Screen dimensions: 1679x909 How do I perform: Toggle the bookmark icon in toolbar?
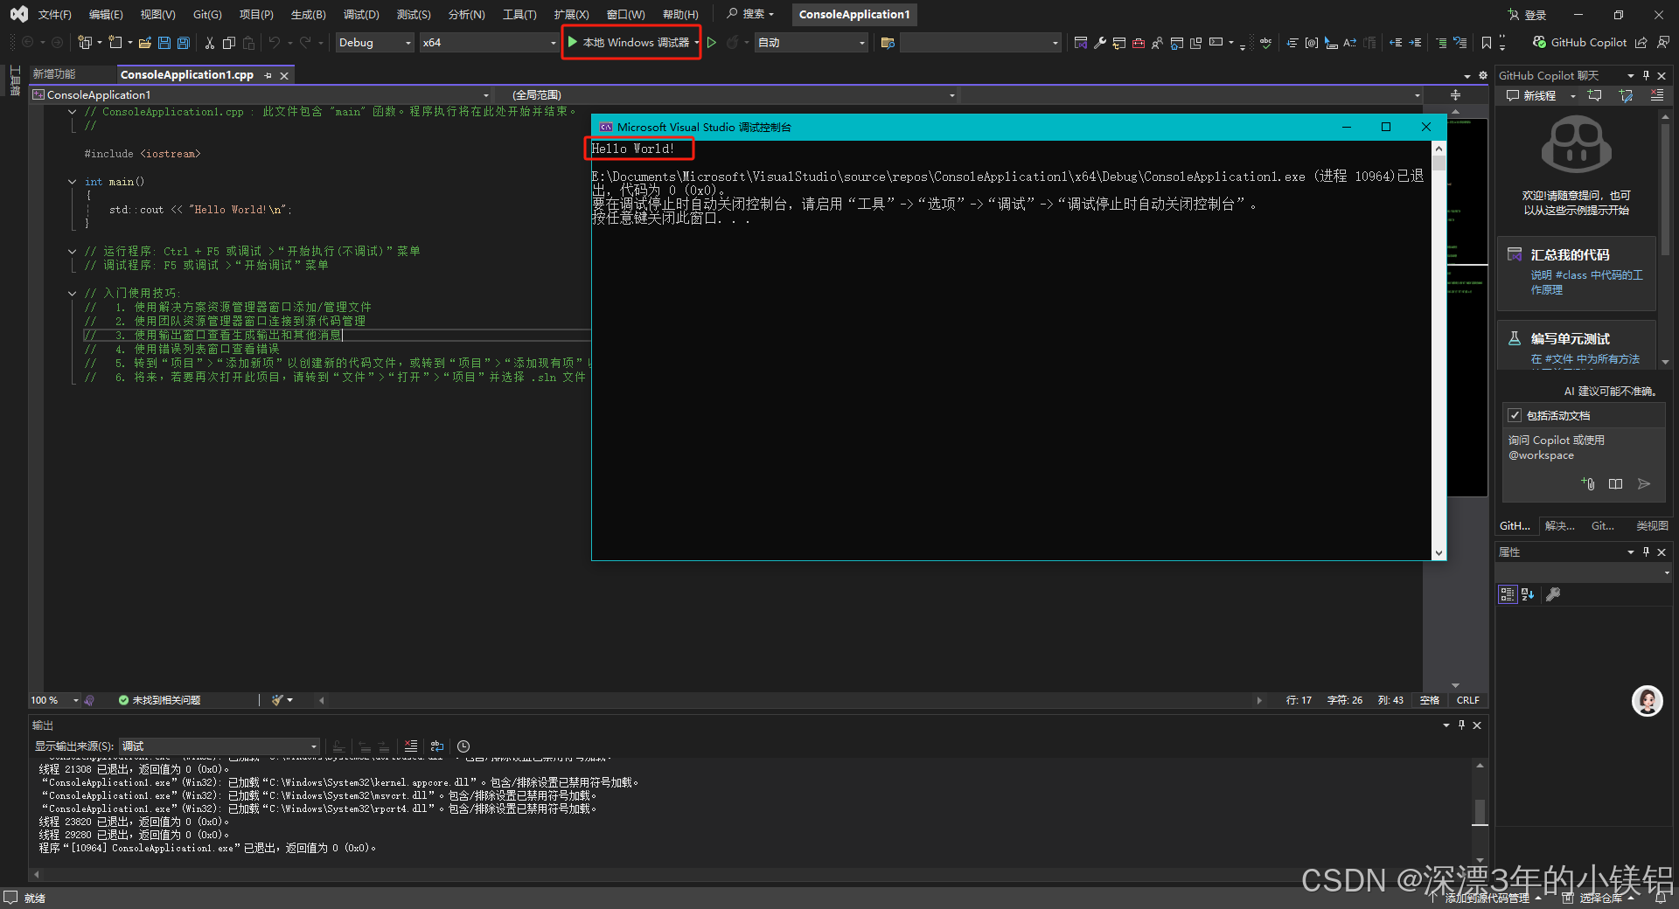pyautogui.click(x=1487, y=42)
